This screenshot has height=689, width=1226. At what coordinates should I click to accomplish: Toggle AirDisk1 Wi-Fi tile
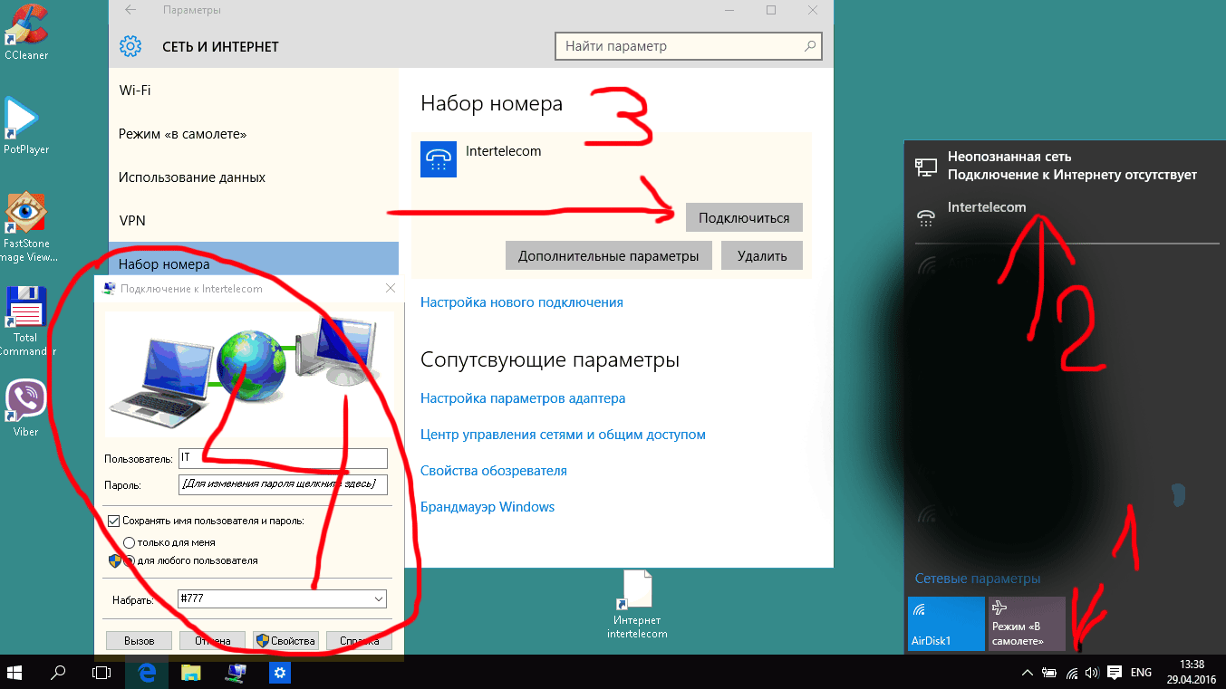945,623
